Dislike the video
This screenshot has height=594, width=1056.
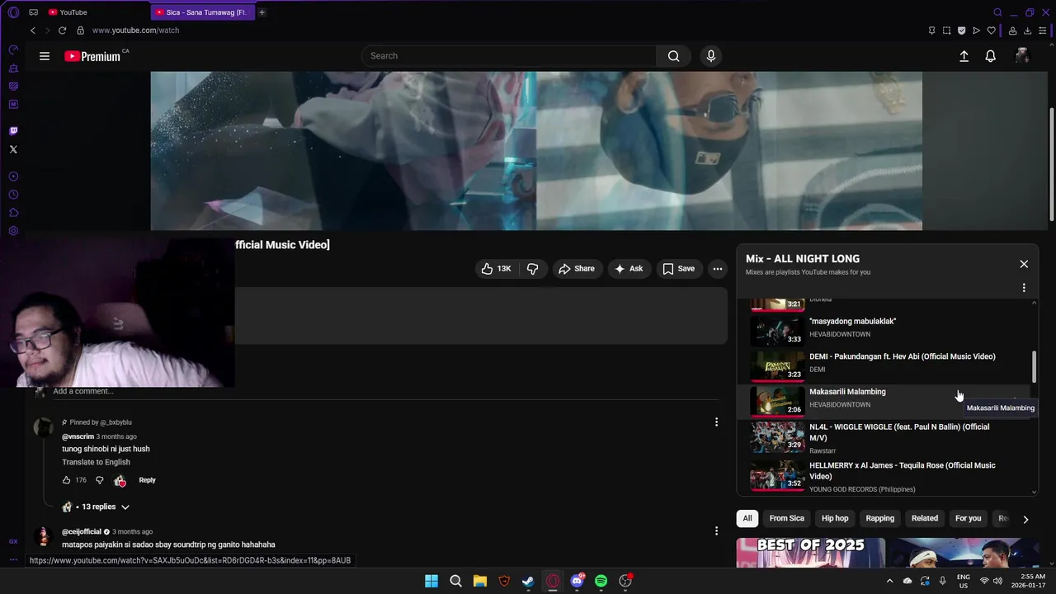click(x=533, y=269)
